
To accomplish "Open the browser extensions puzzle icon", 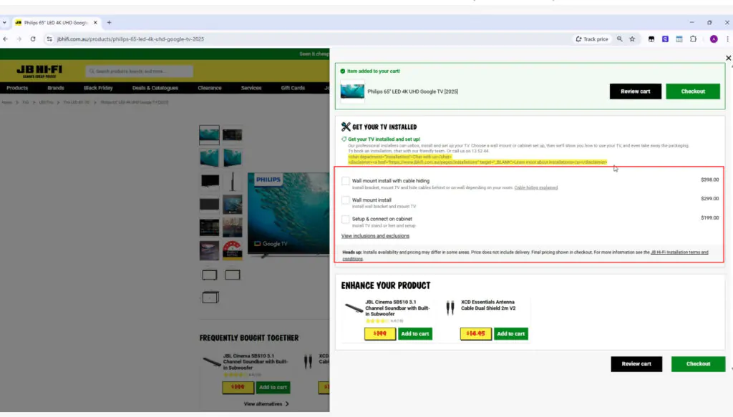I will (x=693, y=39).
